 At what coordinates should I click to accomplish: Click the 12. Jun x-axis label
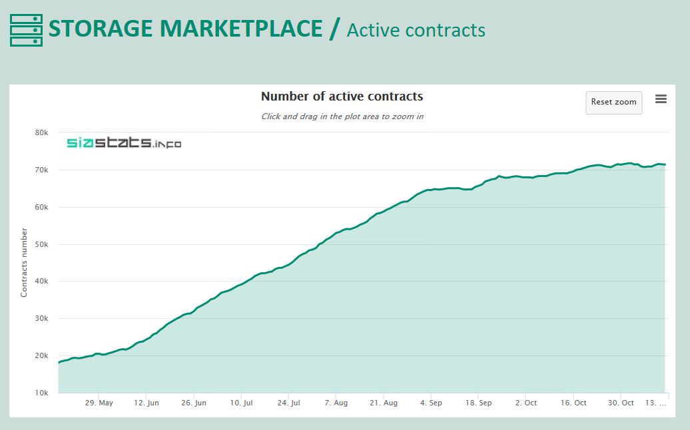[147, 403]
